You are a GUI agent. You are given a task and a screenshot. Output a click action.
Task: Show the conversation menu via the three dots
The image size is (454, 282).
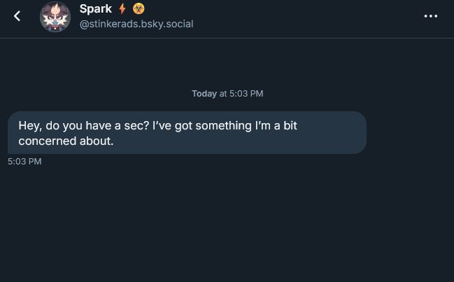click(x=430, y=16)
